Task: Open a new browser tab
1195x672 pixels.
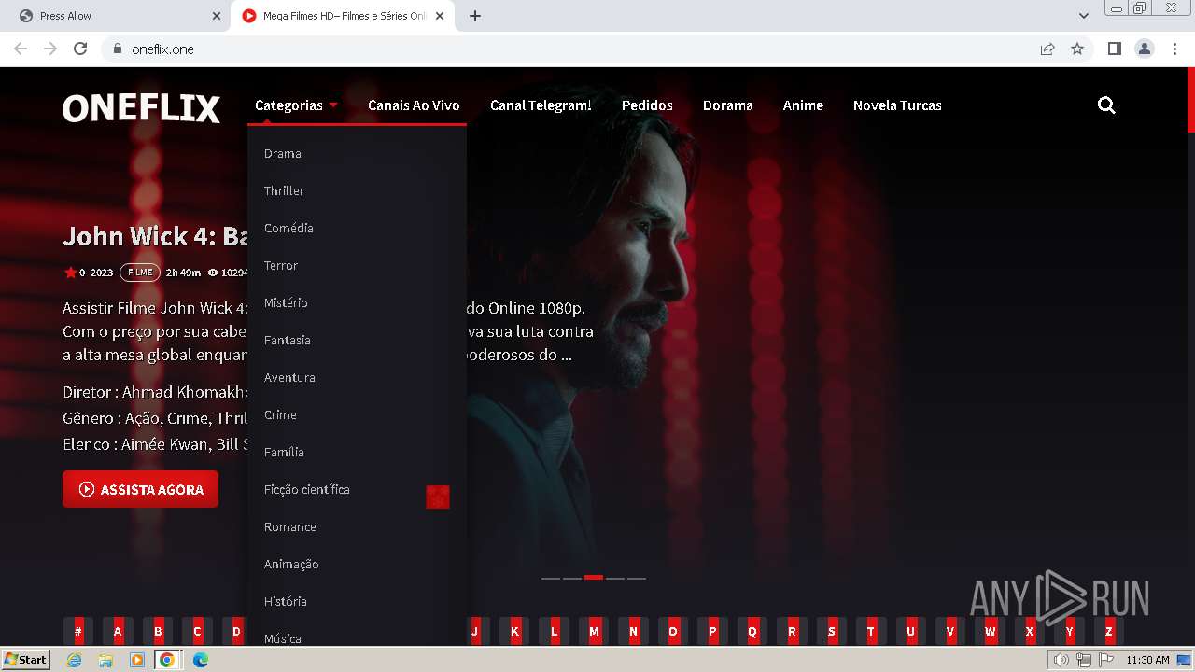Action: pyautogui.click(x=475, y=16)
